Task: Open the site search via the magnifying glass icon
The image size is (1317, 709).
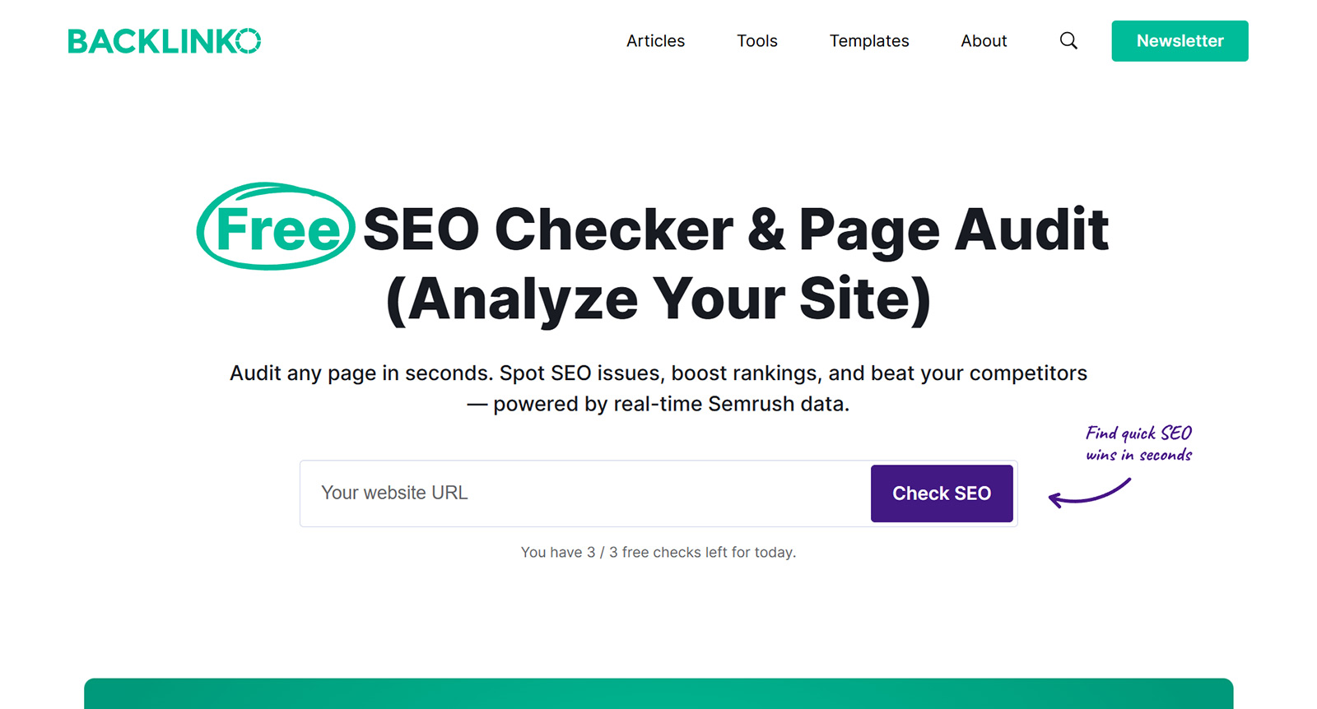Action: (x=1068, y=40)
